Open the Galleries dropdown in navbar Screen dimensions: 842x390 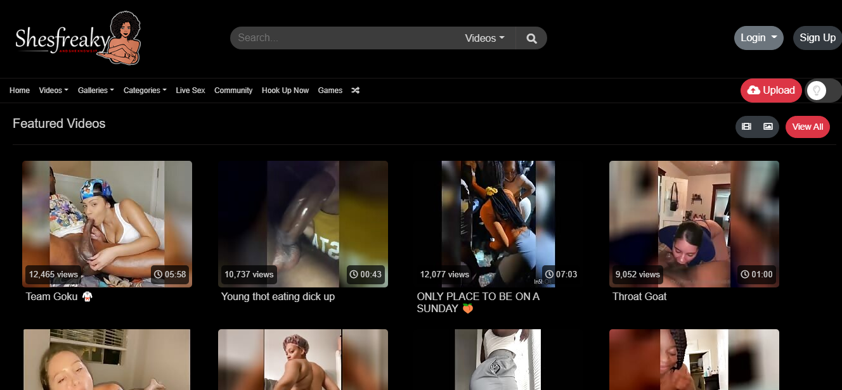click(96, 91)
